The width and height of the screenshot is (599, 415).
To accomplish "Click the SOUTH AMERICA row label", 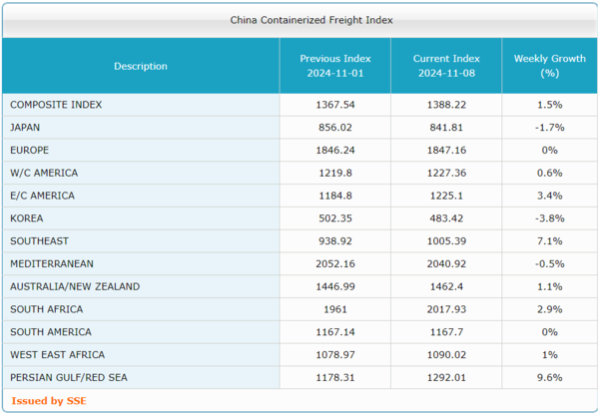I will (x=50, y=332).
